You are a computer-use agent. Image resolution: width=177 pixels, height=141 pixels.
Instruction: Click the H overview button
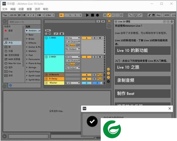[98, 21]
